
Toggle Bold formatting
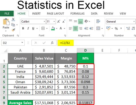pyautogui.click(x=23, y=28)
